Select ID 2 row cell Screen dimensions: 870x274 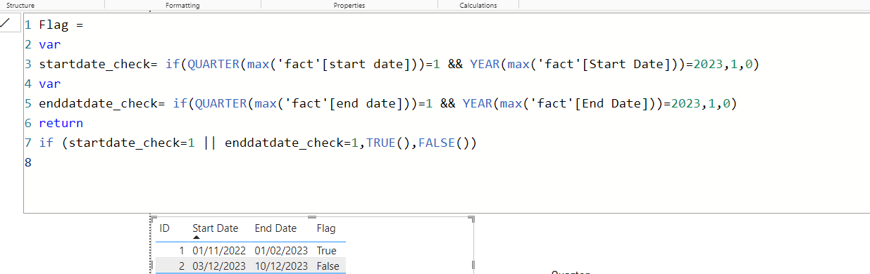point(181,266)
